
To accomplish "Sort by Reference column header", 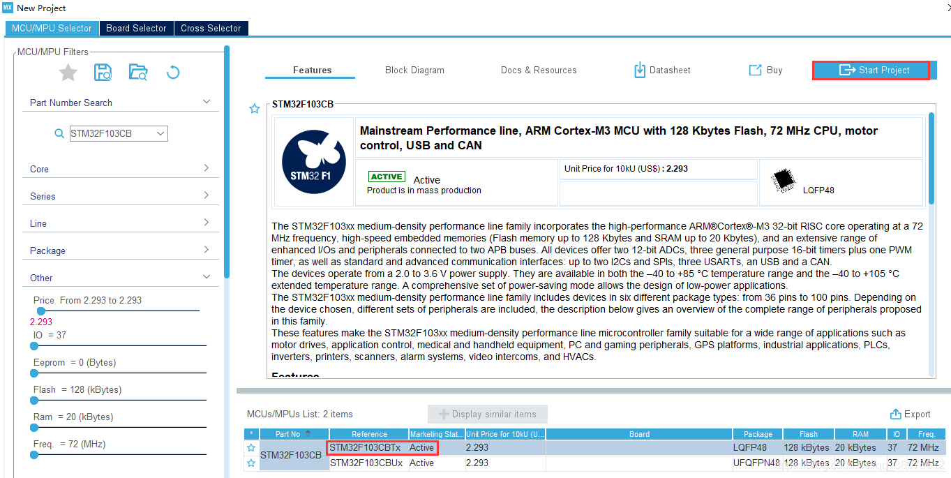I will (369, 434).
